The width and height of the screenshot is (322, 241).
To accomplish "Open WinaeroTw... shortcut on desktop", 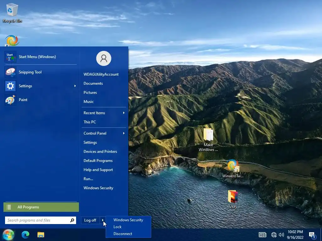I will (x=233, y=169).
